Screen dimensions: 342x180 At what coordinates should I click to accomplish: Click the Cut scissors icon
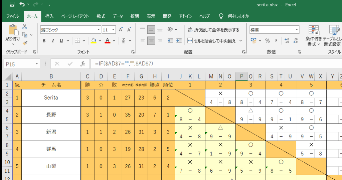point(25,27)
